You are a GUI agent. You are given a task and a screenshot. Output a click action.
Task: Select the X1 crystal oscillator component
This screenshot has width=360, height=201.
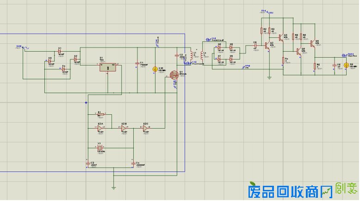99,148
